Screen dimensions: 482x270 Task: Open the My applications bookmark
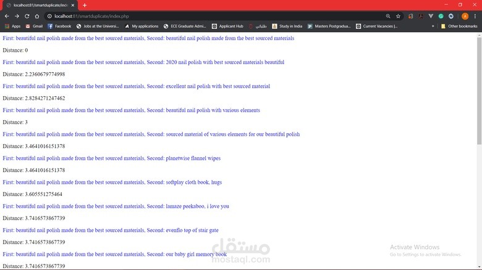142,27
